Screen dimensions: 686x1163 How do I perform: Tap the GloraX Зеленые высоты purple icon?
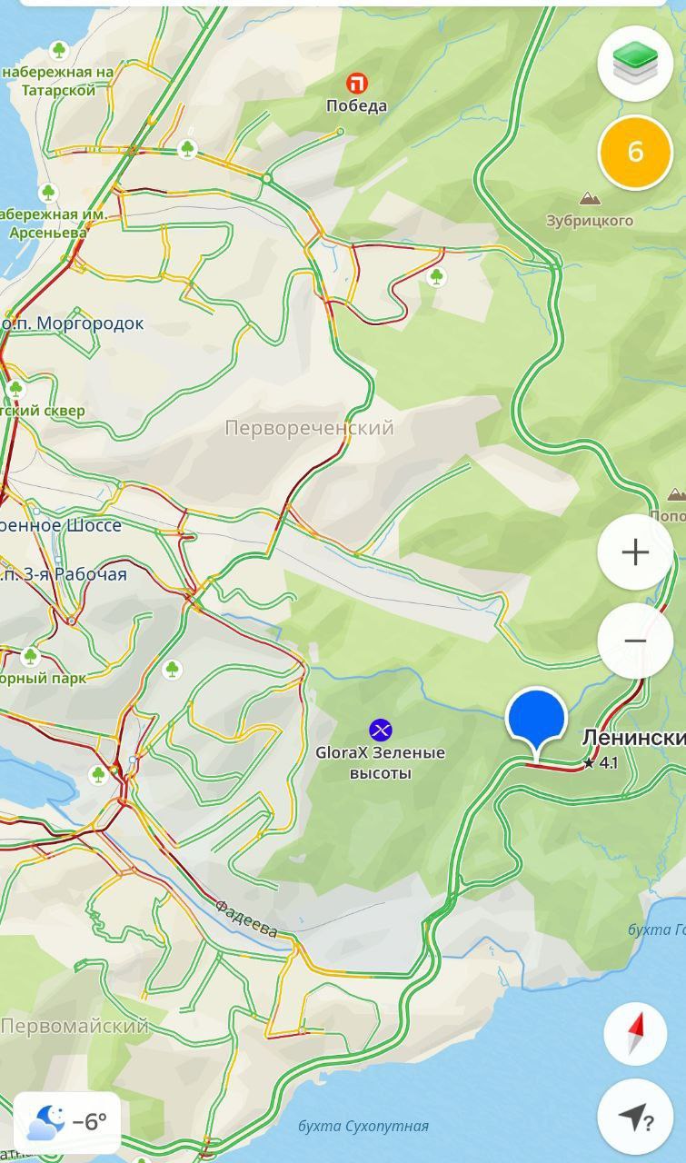[380, 730]
